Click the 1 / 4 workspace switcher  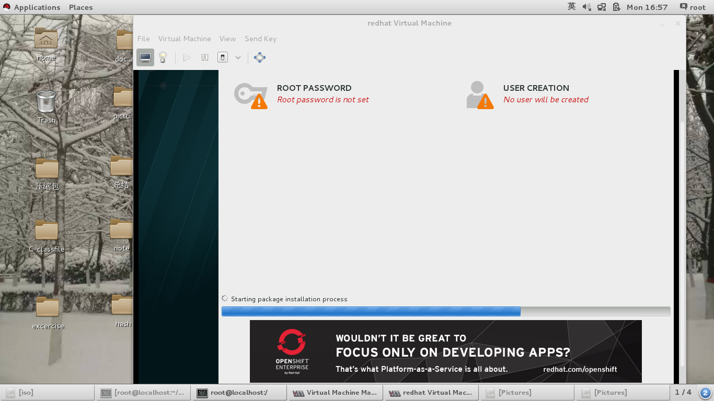pos(683,392)
